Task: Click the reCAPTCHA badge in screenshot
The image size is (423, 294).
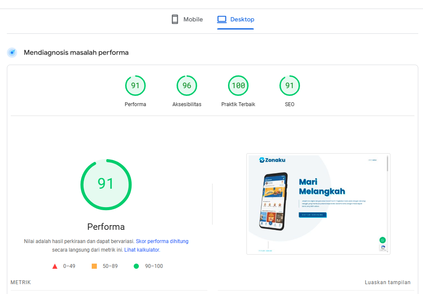Action: click(x=383, y=248)
